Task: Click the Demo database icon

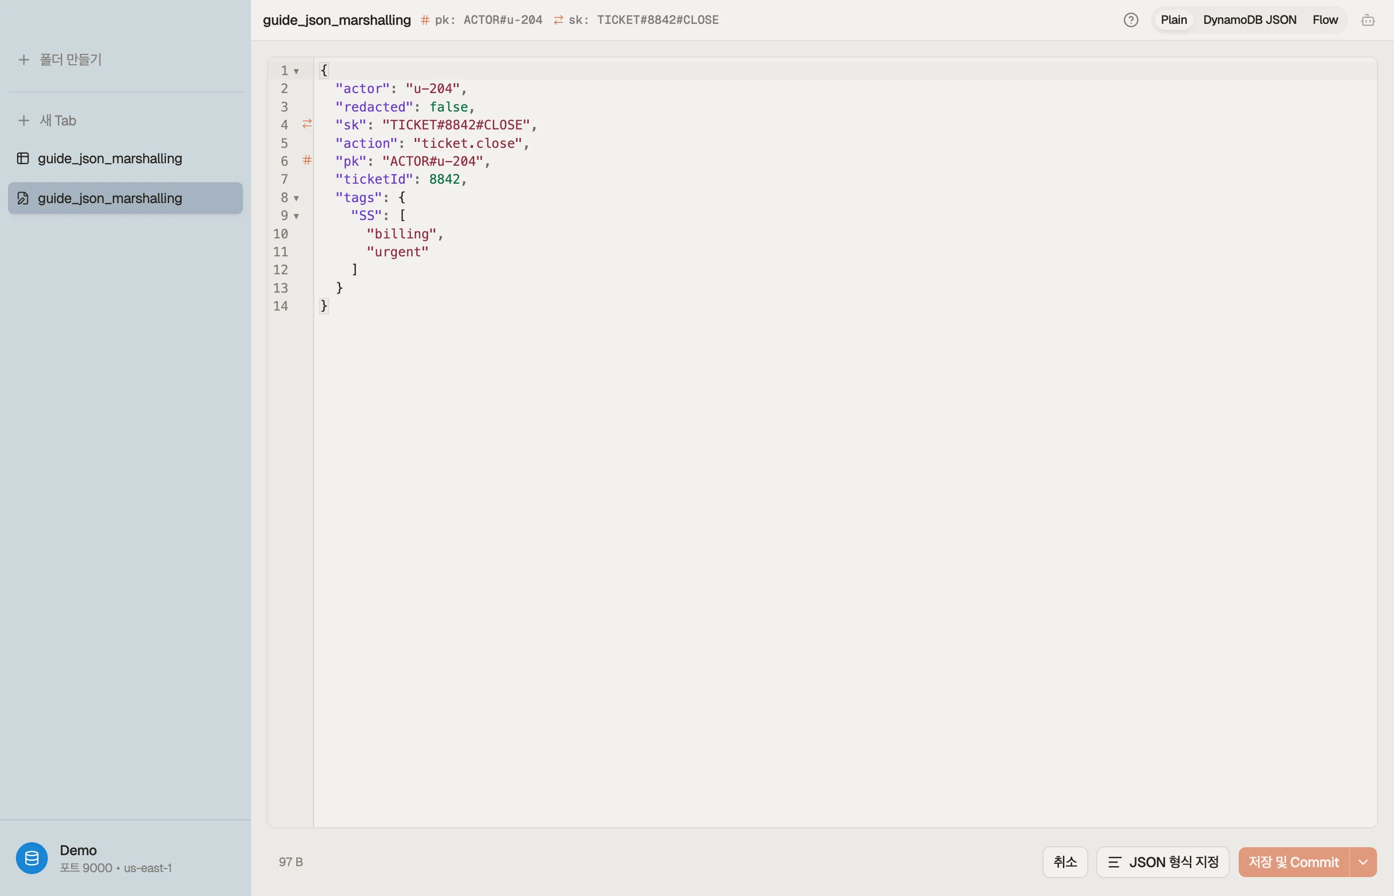Action: pyautogui.click(x=32, y=858)
